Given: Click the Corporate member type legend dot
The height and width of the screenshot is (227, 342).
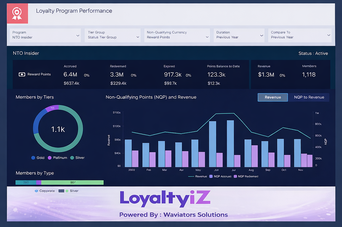Looking at the screenshot, I should tap(36, 191).
